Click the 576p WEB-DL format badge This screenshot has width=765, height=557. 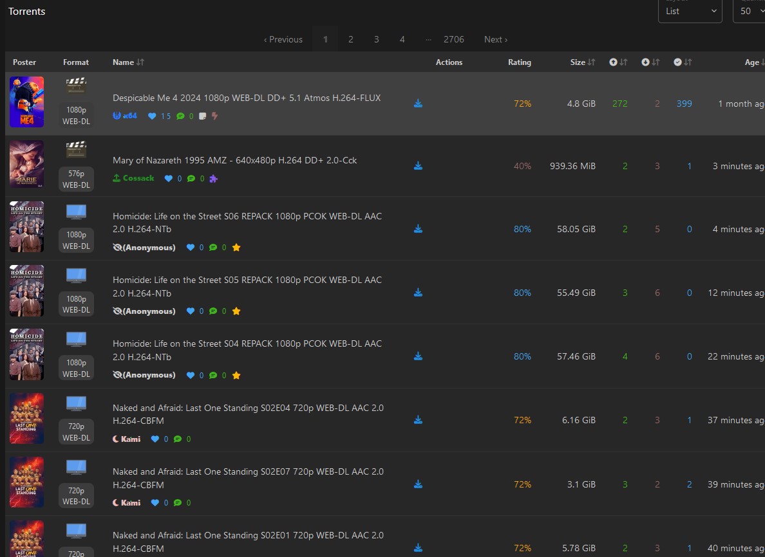coord(76,179)
